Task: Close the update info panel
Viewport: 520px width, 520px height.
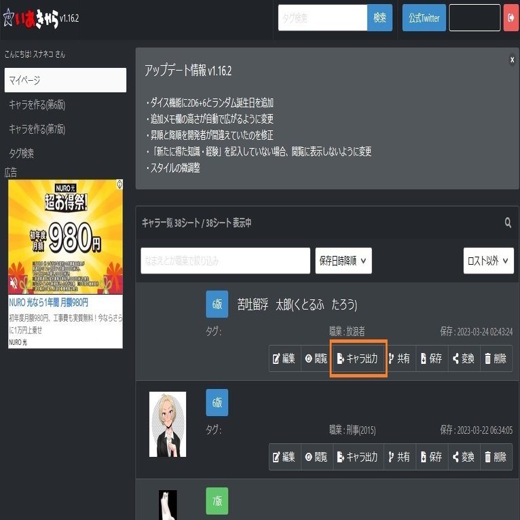Action: pos(512,60)
